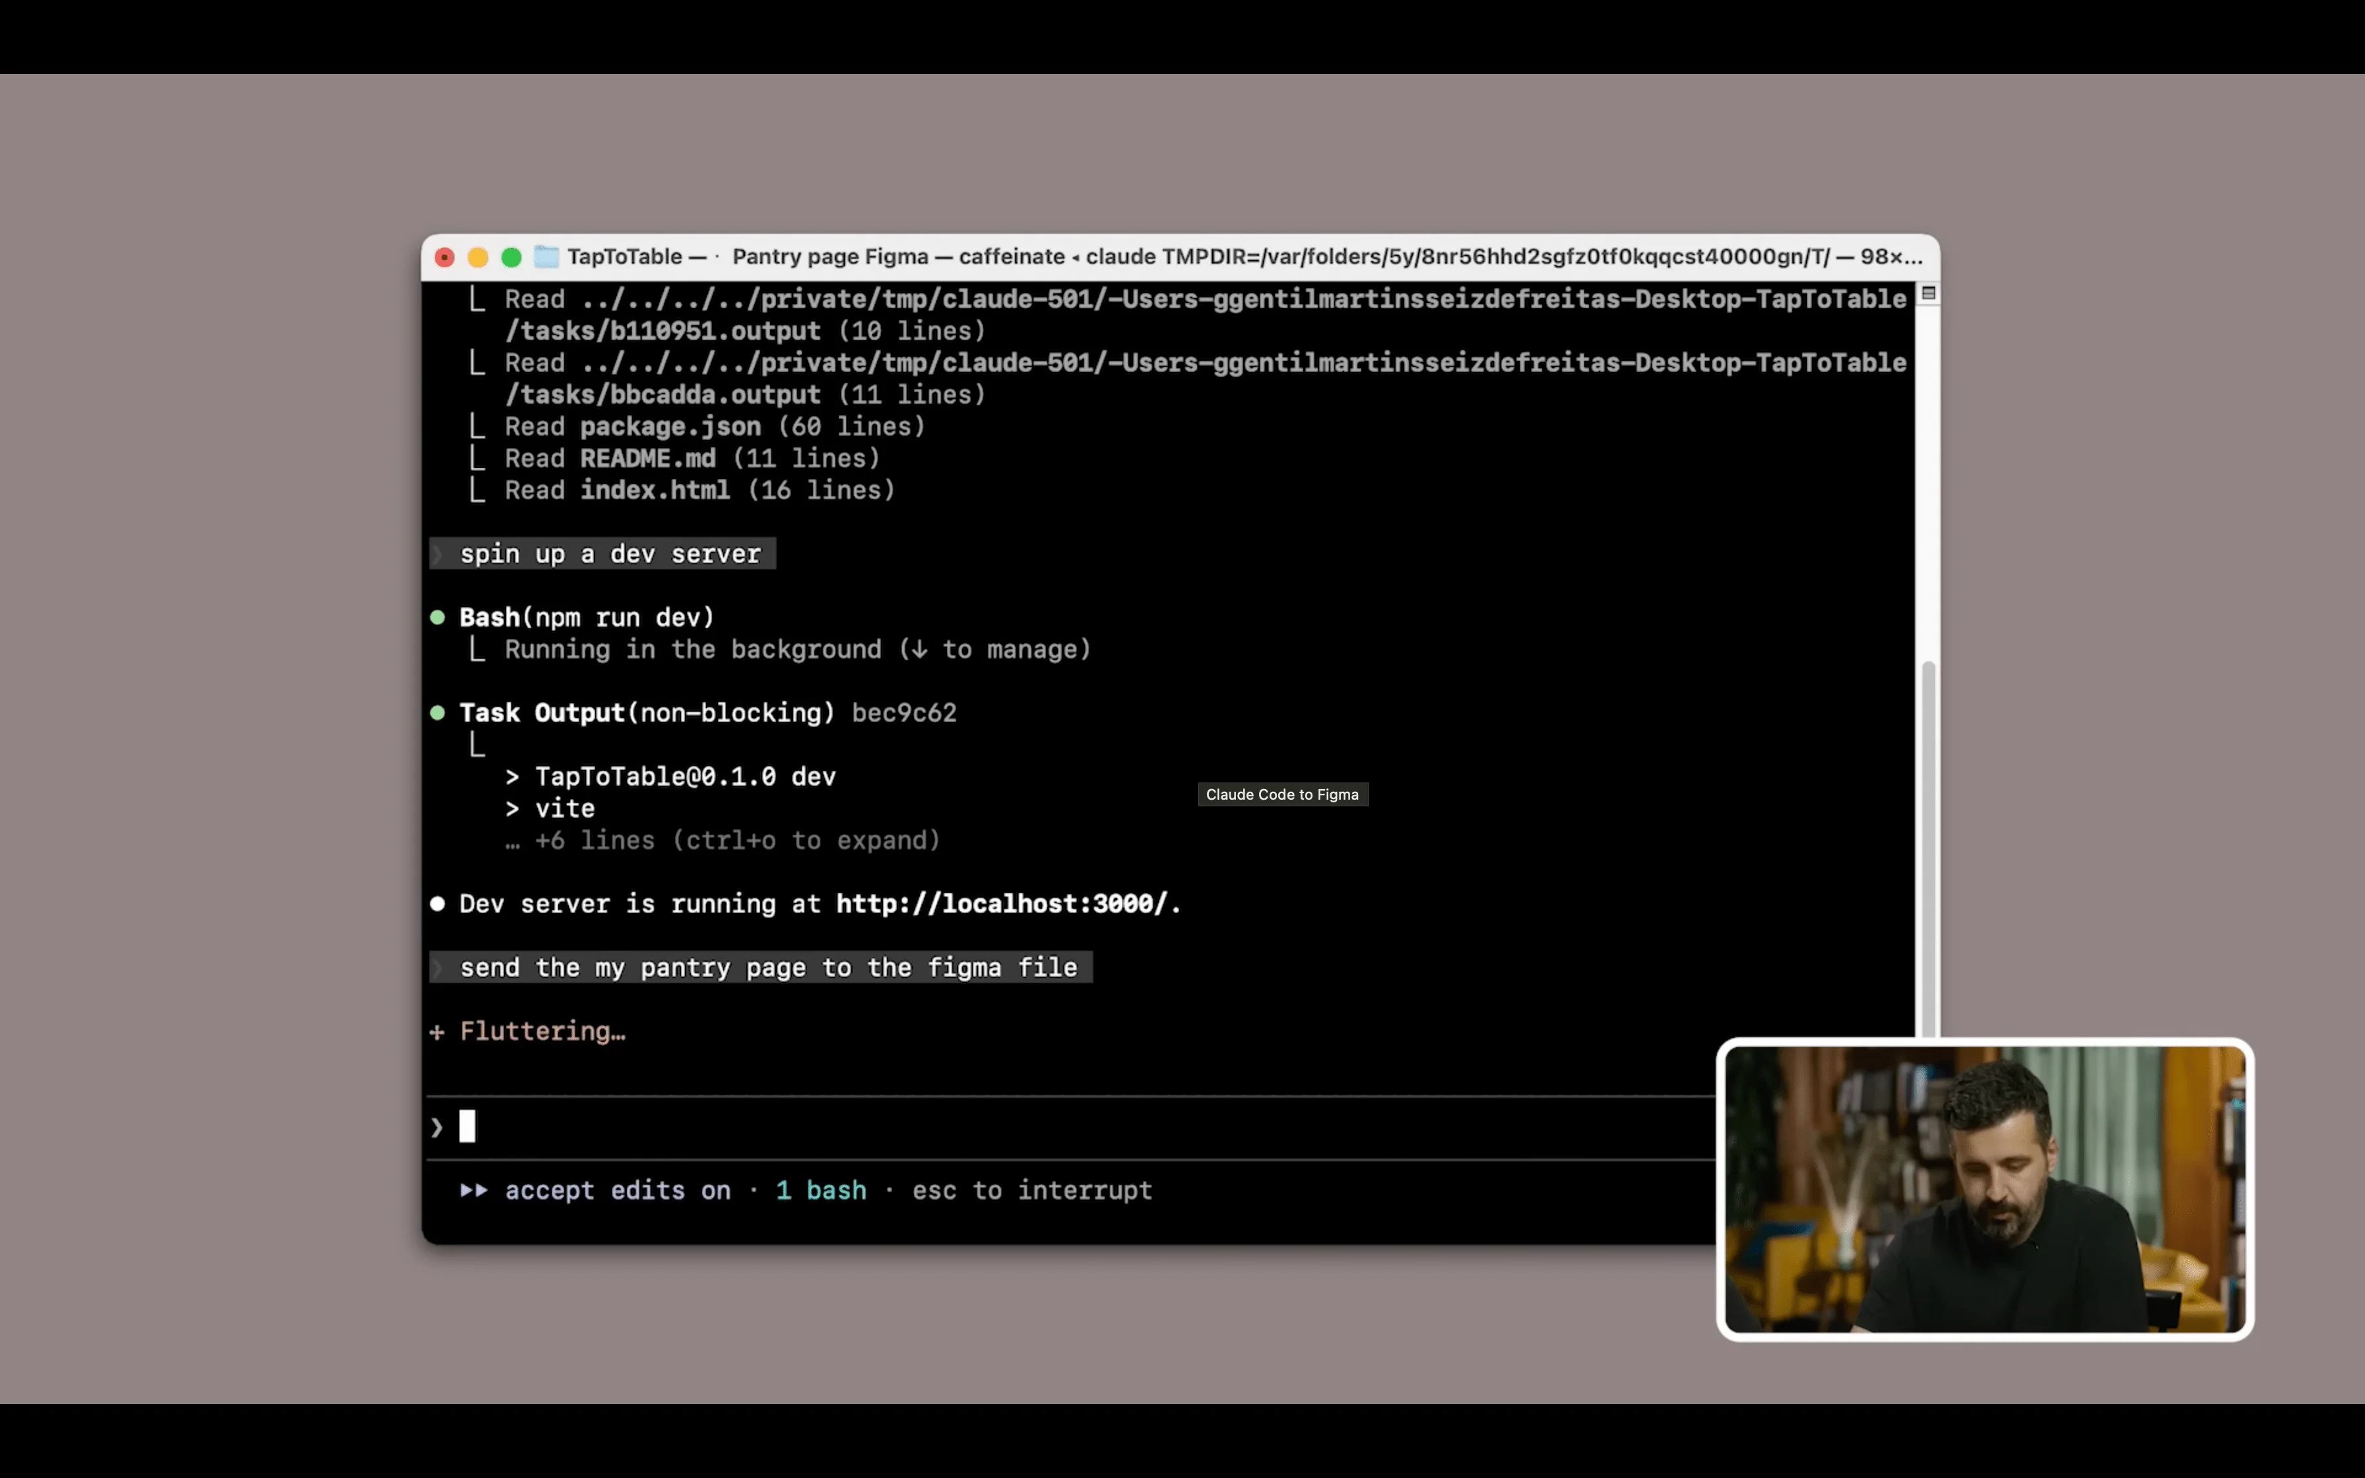Click the yellow minimize window button
Screen dimensions: 2365x1478
click(x=478, y=257)
